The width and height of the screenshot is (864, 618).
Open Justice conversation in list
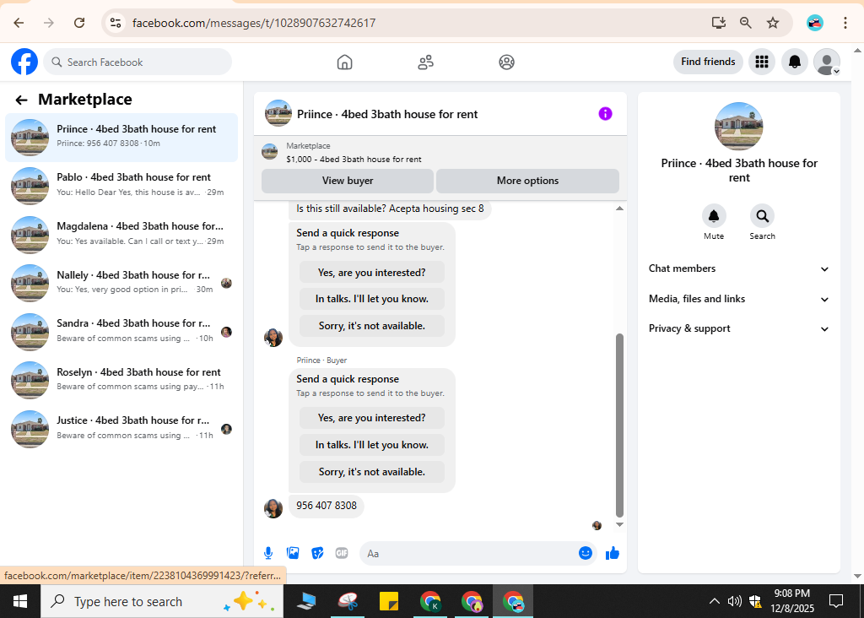tap(121, 428)
